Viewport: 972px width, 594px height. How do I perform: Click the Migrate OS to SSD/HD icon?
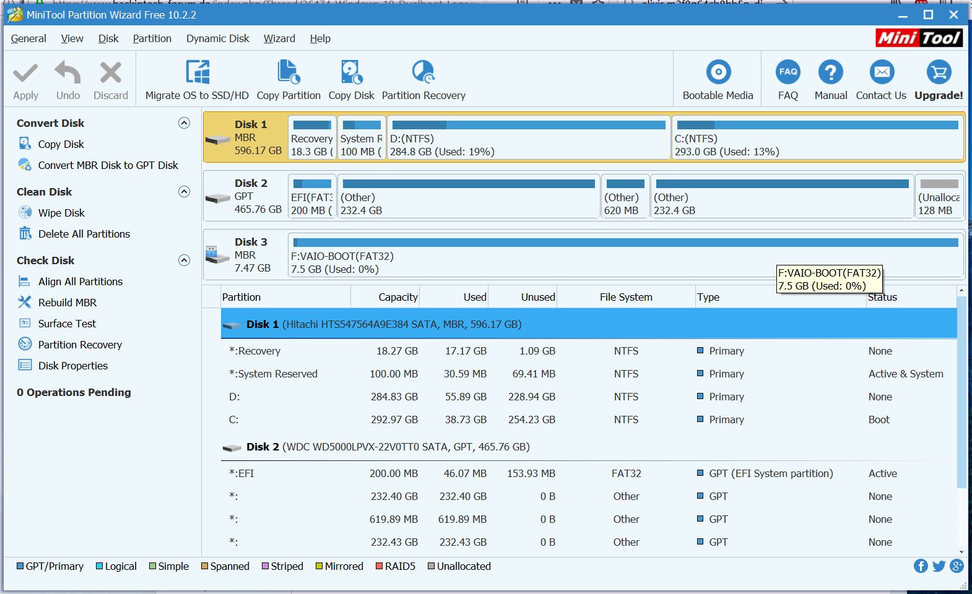[197, 73]
